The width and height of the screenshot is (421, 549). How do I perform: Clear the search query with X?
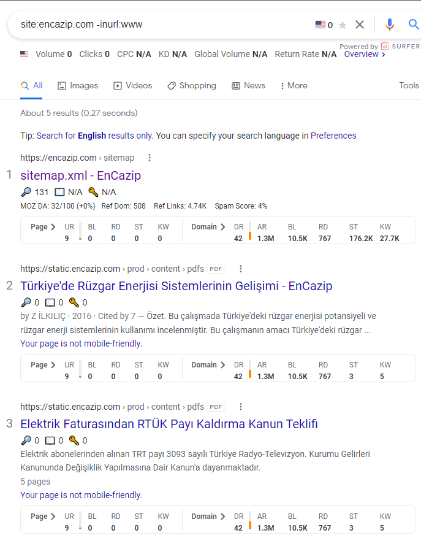[360, 25]
